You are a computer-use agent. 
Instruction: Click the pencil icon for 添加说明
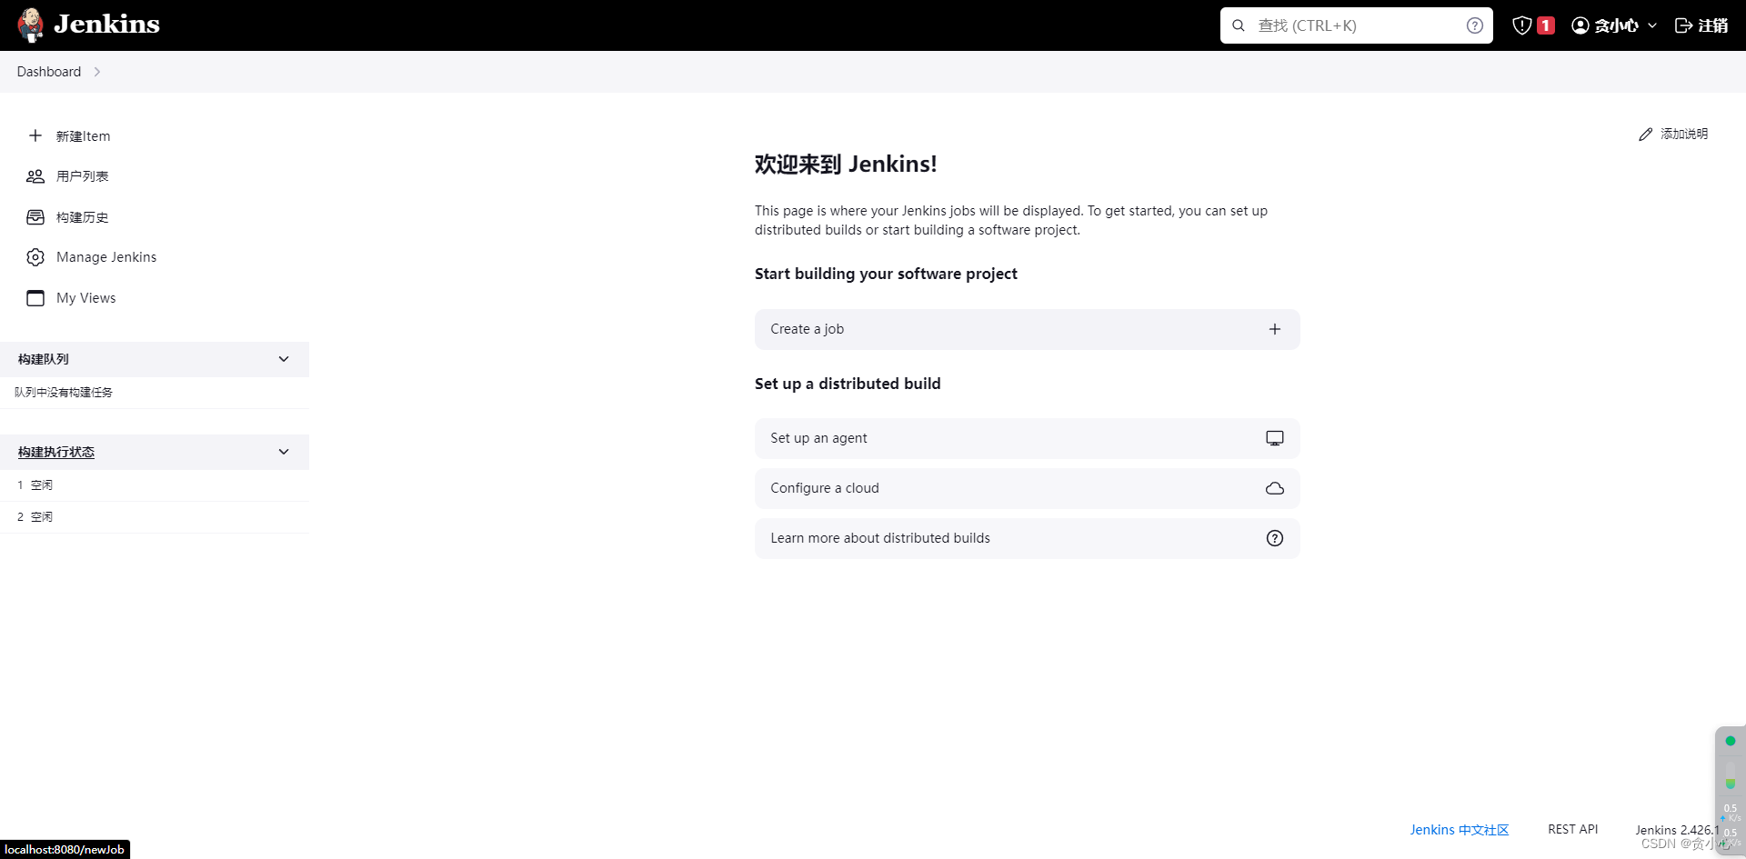point(1646,135)
